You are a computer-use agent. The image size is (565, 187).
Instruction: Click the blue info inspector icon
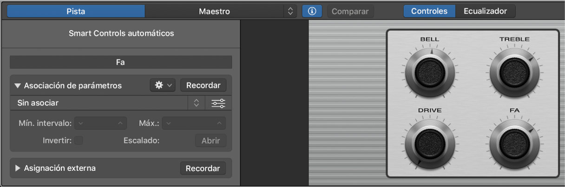click(312, 11)
